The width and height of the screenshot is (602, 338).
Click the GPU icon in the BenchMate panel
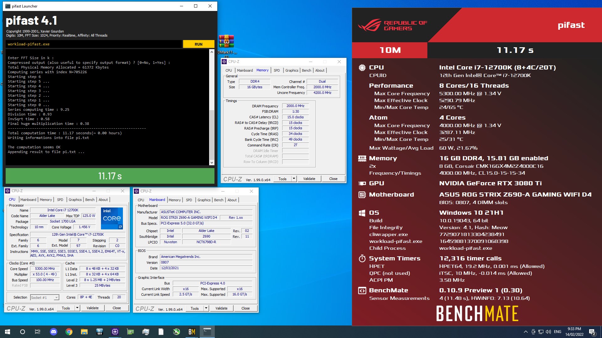(x=362, y=183)
